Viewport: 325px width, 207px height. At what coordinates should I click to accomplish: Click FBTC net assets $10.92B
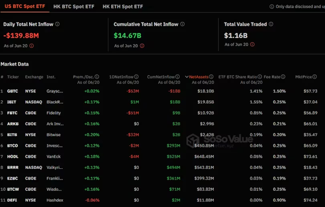click(206, 113)
